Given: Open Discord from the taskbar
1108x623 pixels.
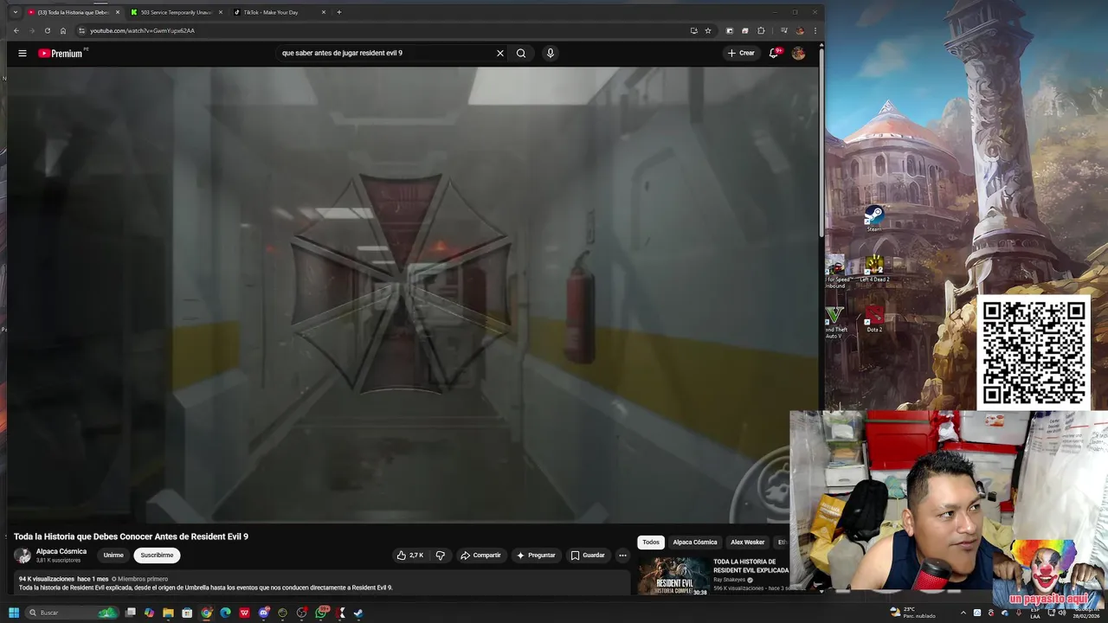Looking at the screenshot, I should pyautogui.click(x=264, y=613).
